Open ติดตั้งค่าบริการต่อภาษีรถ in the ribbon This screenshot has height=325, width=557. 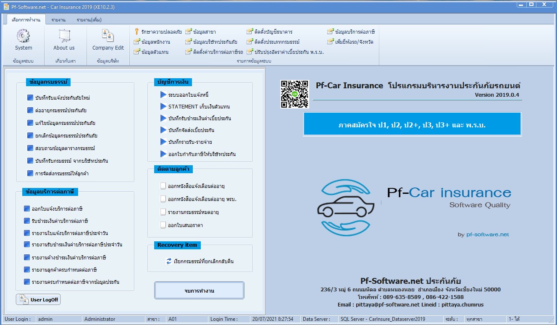214,52
